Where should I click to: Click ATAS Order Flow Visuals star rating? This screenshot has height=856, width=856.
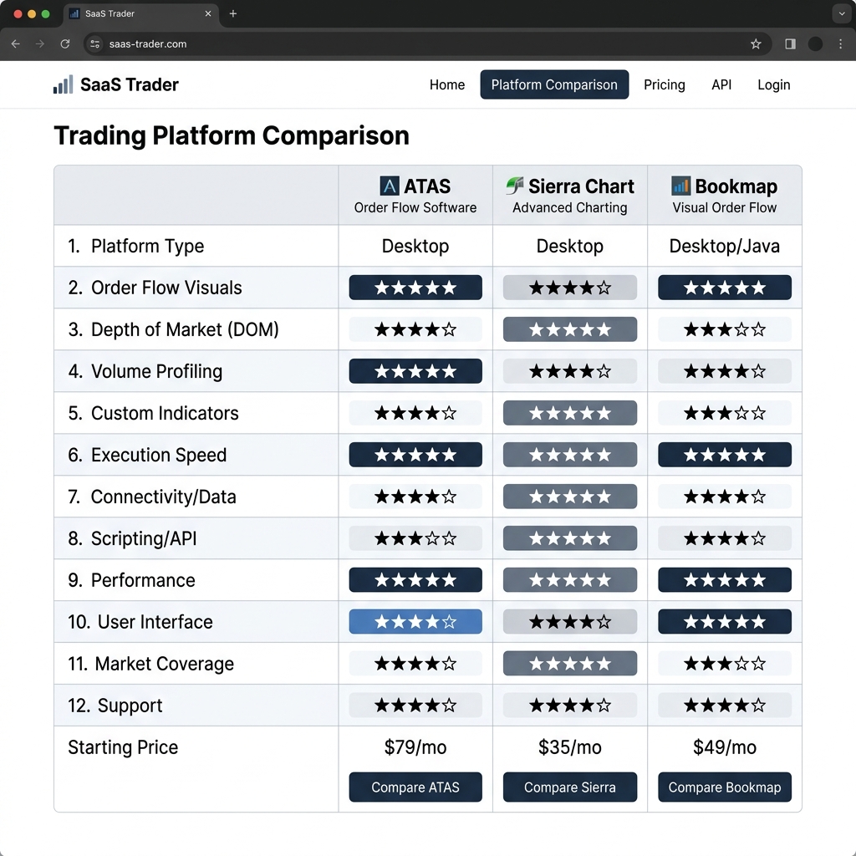coord(415,288)
